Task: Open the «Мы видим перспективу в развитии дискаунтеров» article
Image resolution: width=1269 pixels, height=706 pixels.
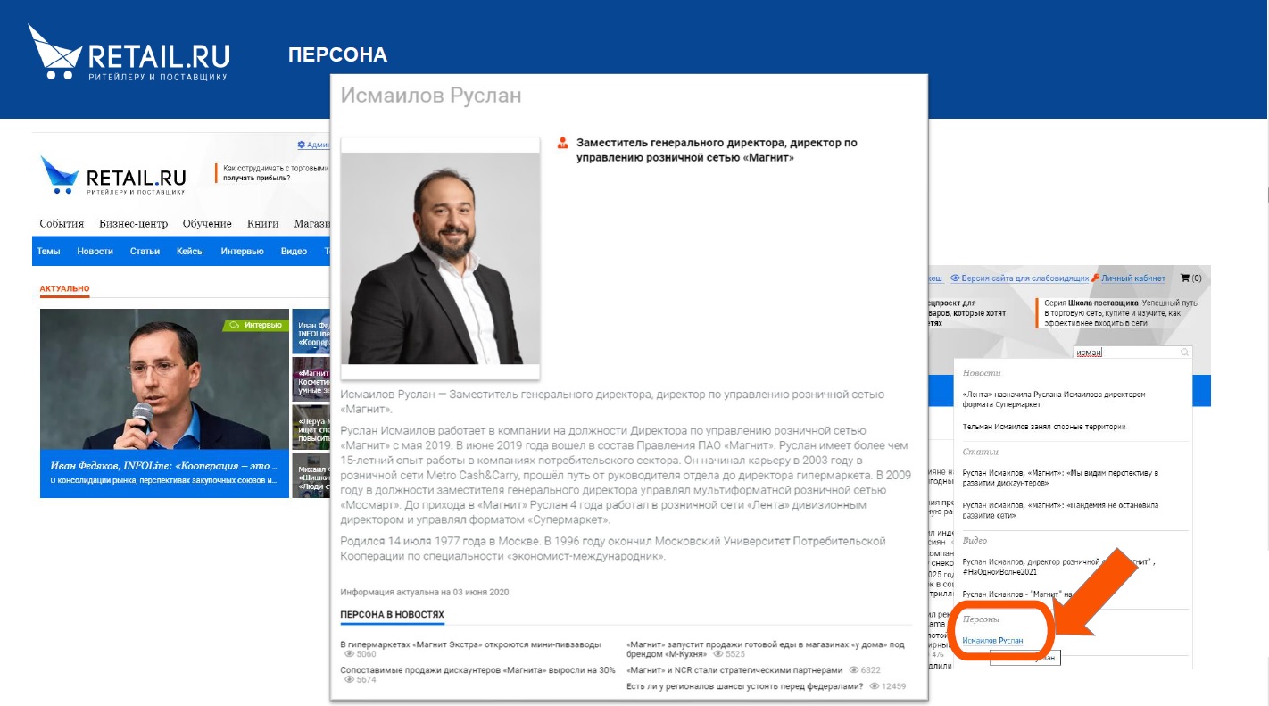Action: tap(1060, 478)
